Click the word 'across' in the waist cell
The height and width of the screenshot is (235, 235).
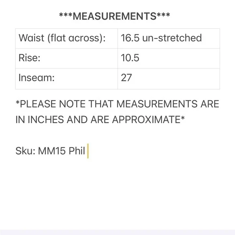83,38
